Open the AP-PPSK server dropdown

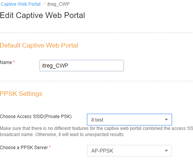click(129, 151)
